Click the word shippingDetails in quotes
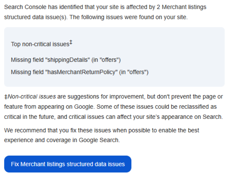 [68, 60]
